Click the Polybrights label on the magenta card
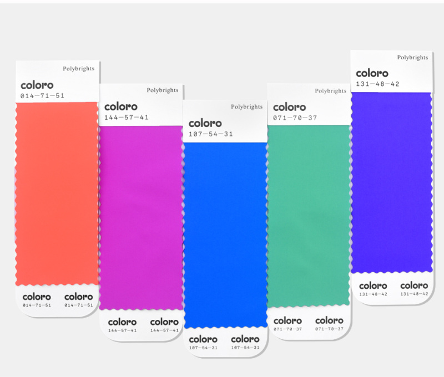 (163, 90)
